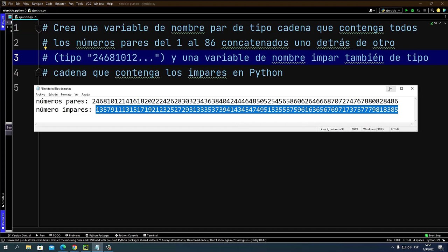Open the Event Log
Image resolution: width=448 pixels, height=252 pixels.
click(433, 235)
